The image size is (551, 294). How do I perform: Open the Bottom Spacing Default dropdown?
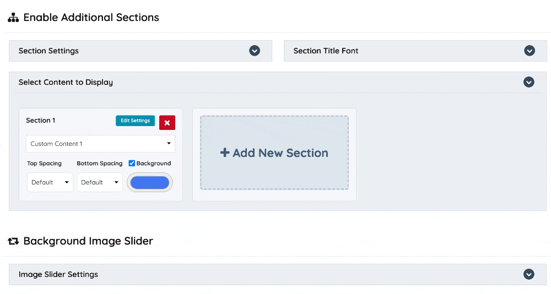tap(100, 182)
